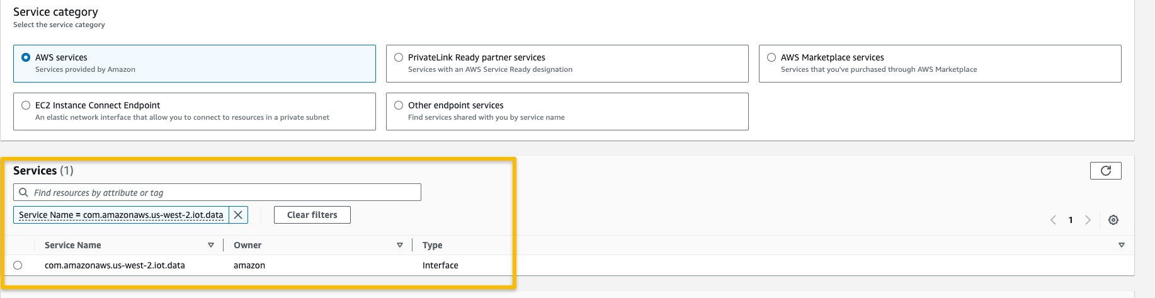This screenshot has height=298, width=1155.
Task: Choose Other endpoint services category
Action: click(x=399, y=105)
